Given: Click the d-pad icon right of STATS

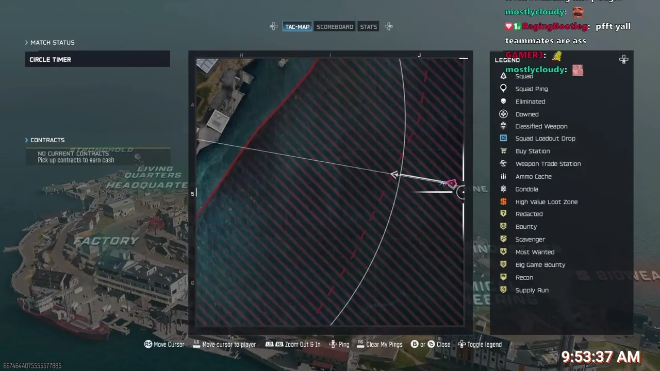Looking at the screenshot, I should pyautogui.click(x=389, y=26).
